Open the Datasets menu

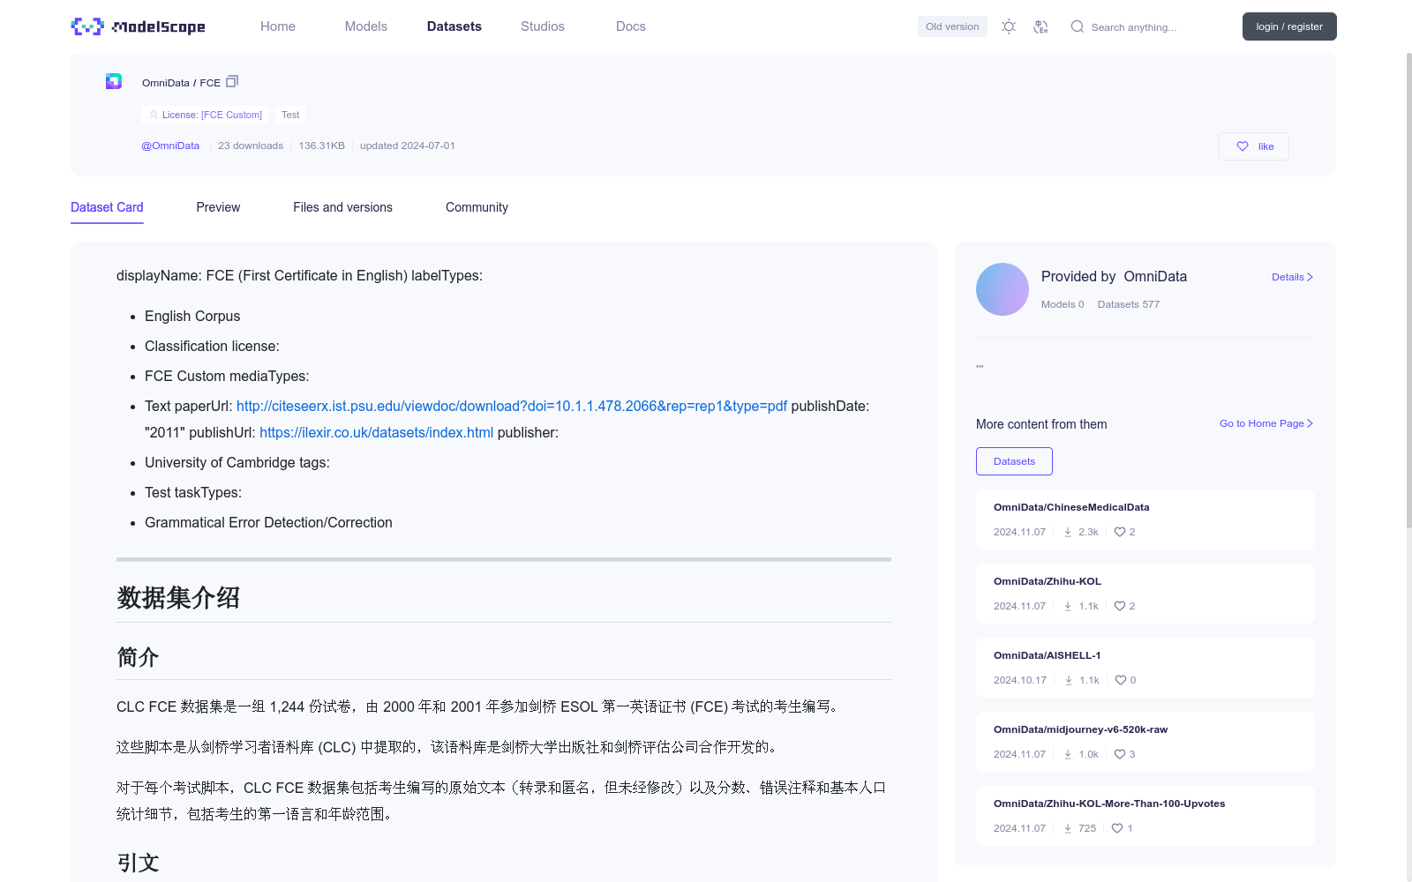coord(454,26)
